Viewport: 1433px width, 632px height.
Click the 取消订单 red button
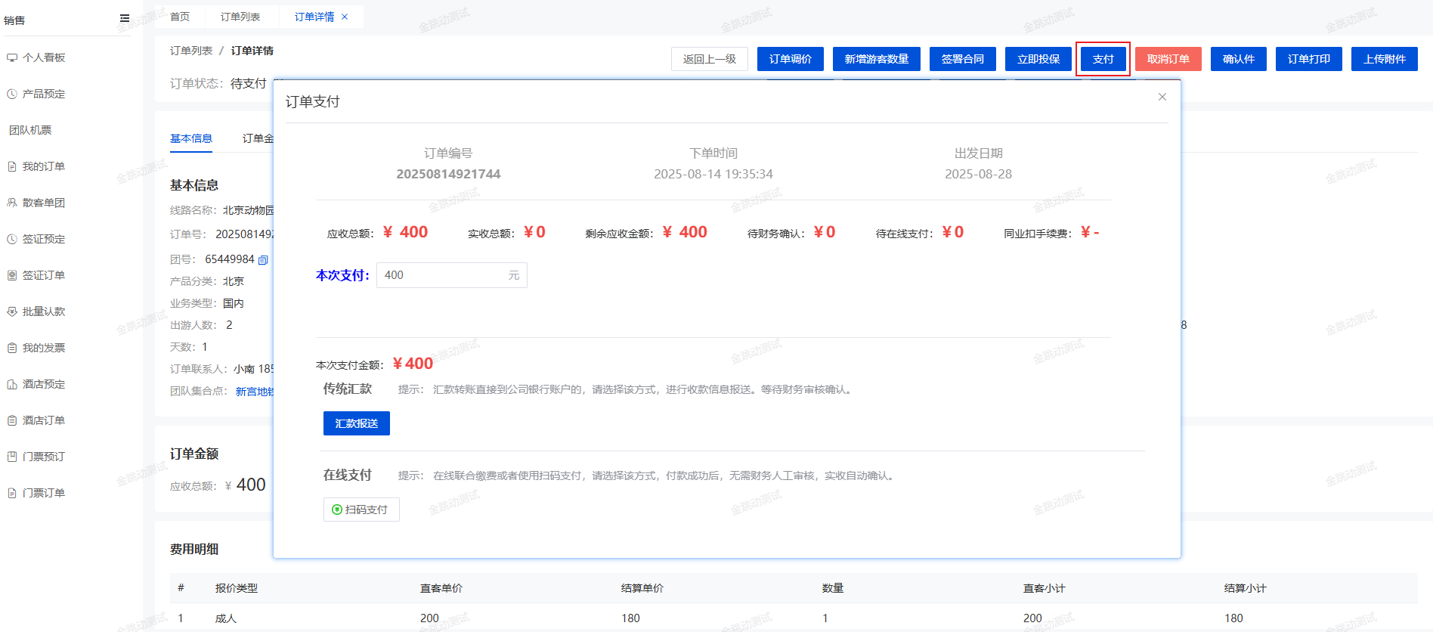[x=1168, y=59]
